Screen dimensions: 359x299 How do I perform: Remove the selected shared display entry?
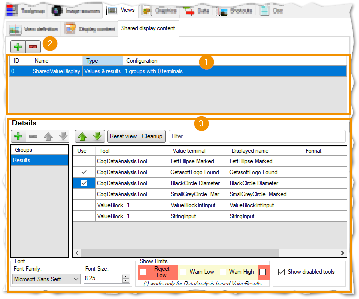pos(33,47)
